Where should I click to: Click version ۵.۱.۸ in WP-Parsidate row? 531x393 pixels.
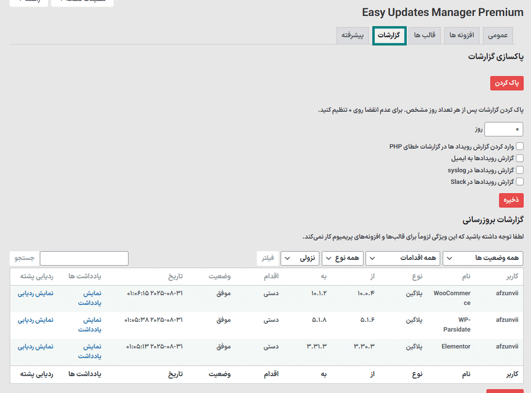pyautogui.click(x=319, y=320)
